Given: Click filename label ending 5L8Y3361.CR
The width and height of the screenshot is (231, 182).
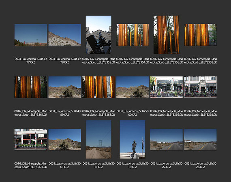Looking at the screenshot, I should point(31,113).
